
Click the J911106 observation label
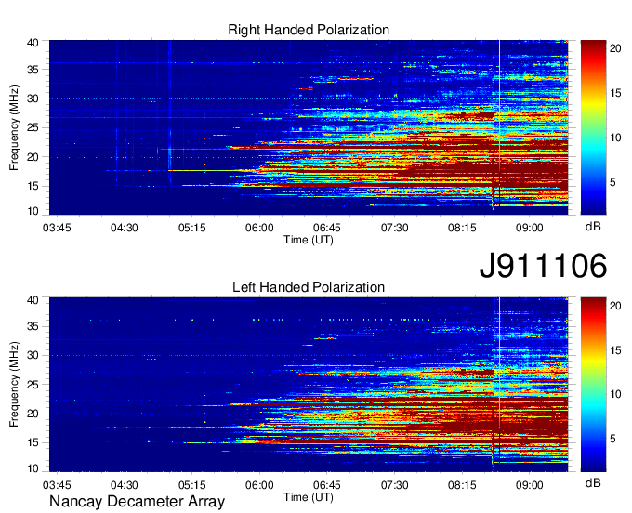[x=543, y=266]
